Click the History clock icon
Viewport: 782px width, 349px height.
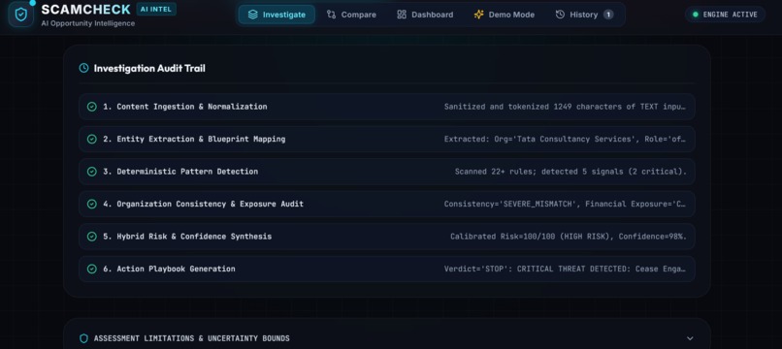click(560, 15)
